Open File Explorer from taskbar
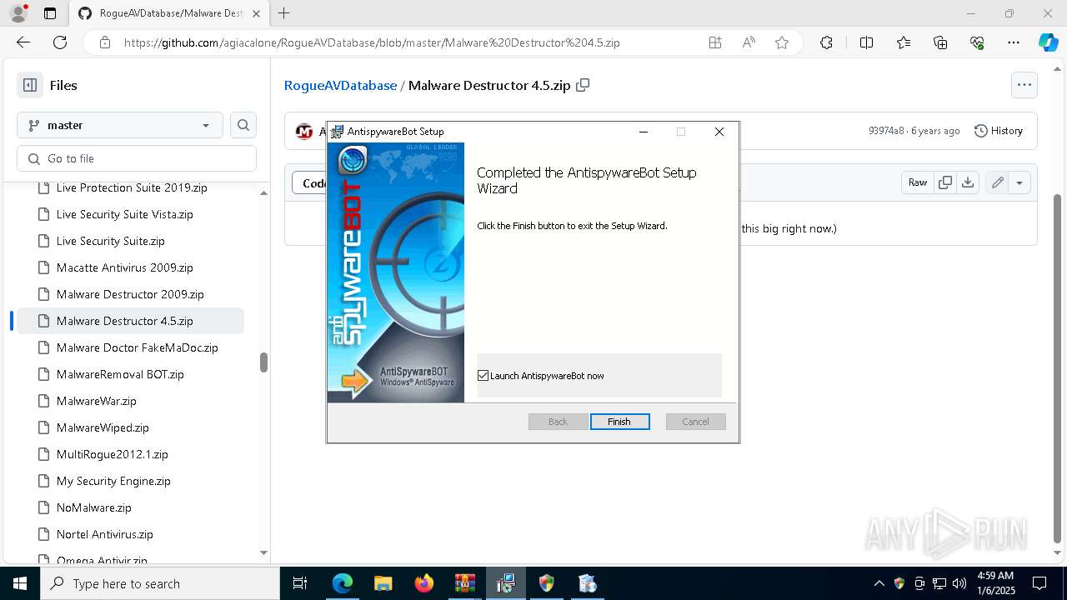 point(383,583)
